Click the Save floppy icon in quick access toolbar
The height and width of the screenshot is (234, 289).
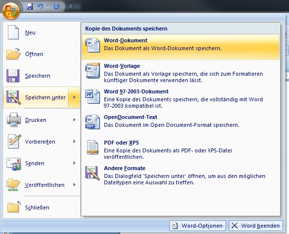(30, 6)
